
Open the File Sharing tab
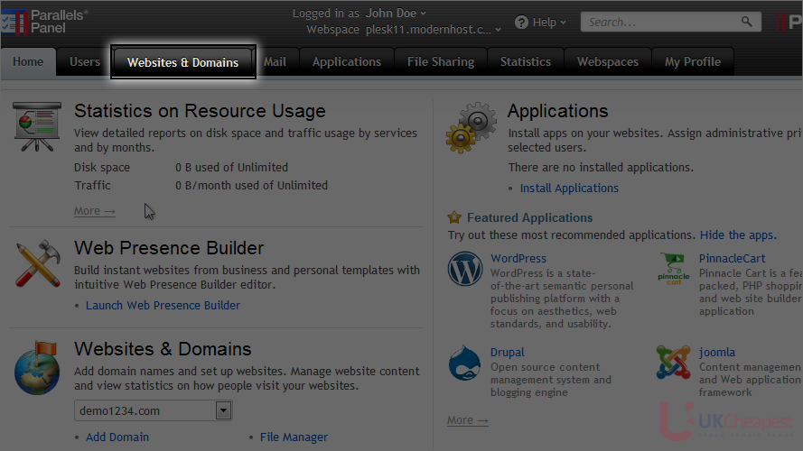tap(441, 62)
